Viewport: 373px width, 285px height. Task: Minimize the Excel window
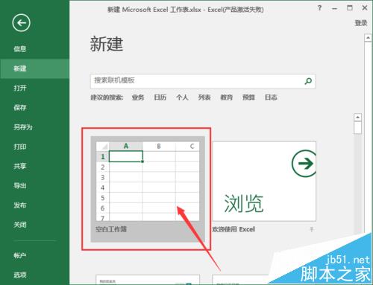coord(335,8)
